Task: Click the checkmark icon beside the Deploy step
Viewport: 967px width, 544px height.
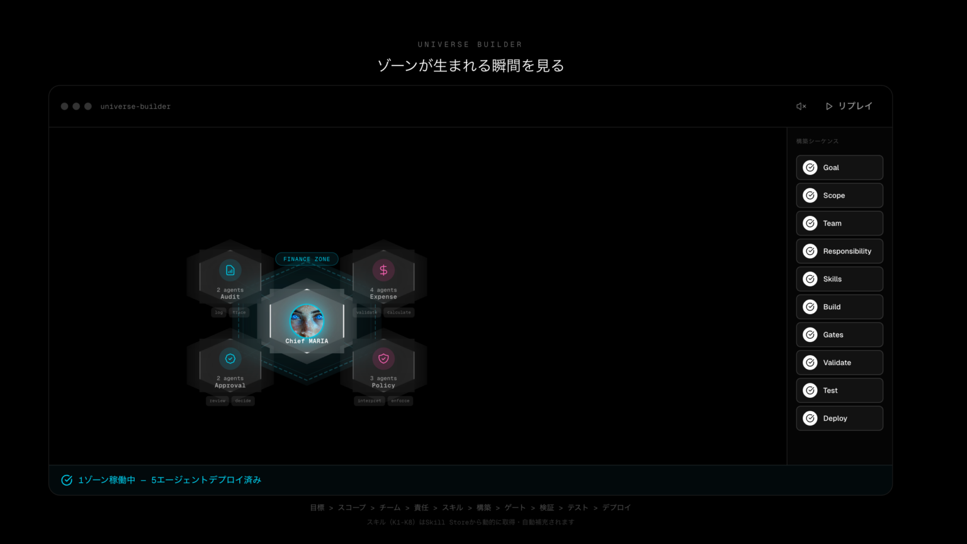Action: [x=810, y=418]
